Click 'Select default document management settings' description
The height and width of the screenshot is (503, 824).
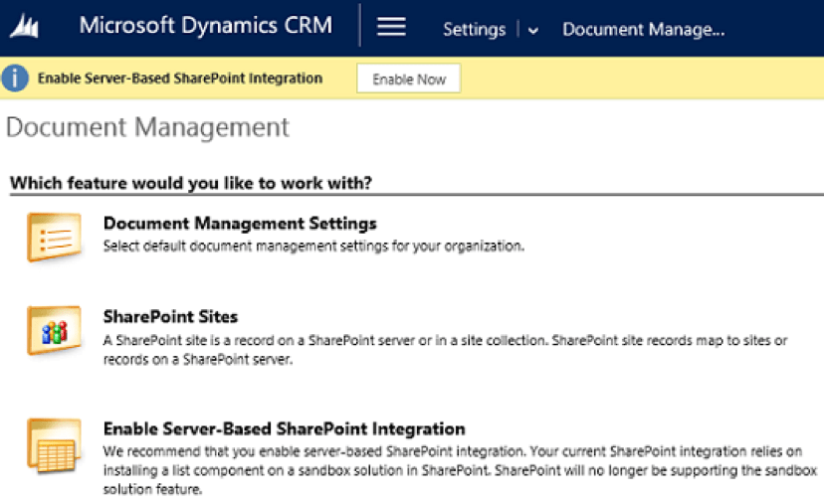click(x=313, y=246)
